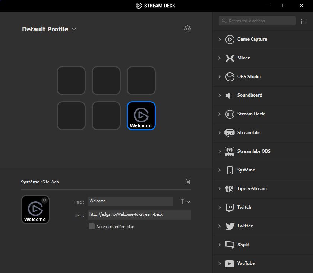Expand the YouTube chevron
The width and height of the screenshot is (313, 273).
coord(219,263)
